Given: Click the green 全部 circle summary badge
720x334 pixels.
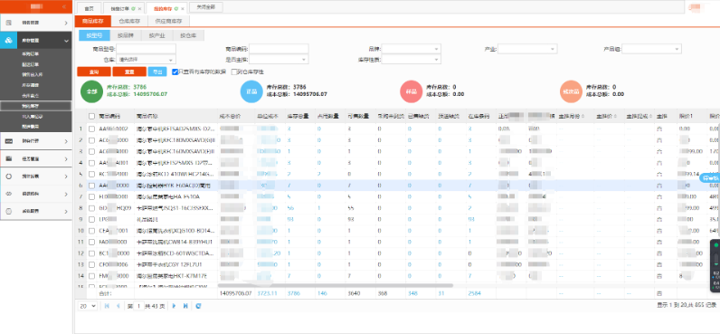Looking at the screenshot, I should coord(92,91).
